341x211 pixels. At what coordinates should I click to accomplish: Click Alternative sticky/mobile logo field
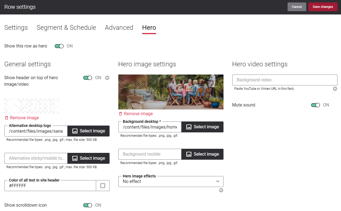pos(36,158)
